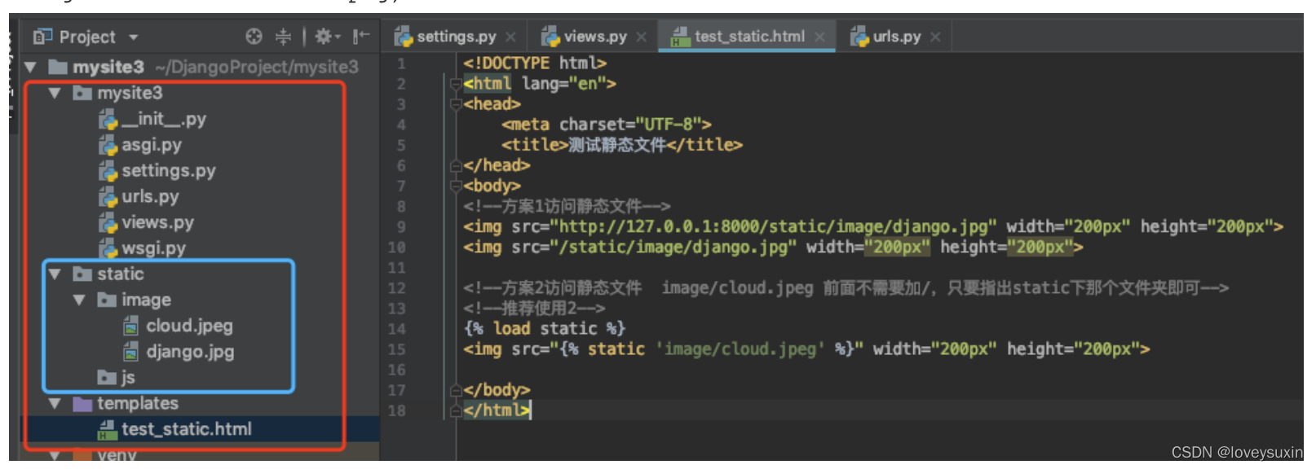Click the closing </html> tag

[x=497, y=410]
